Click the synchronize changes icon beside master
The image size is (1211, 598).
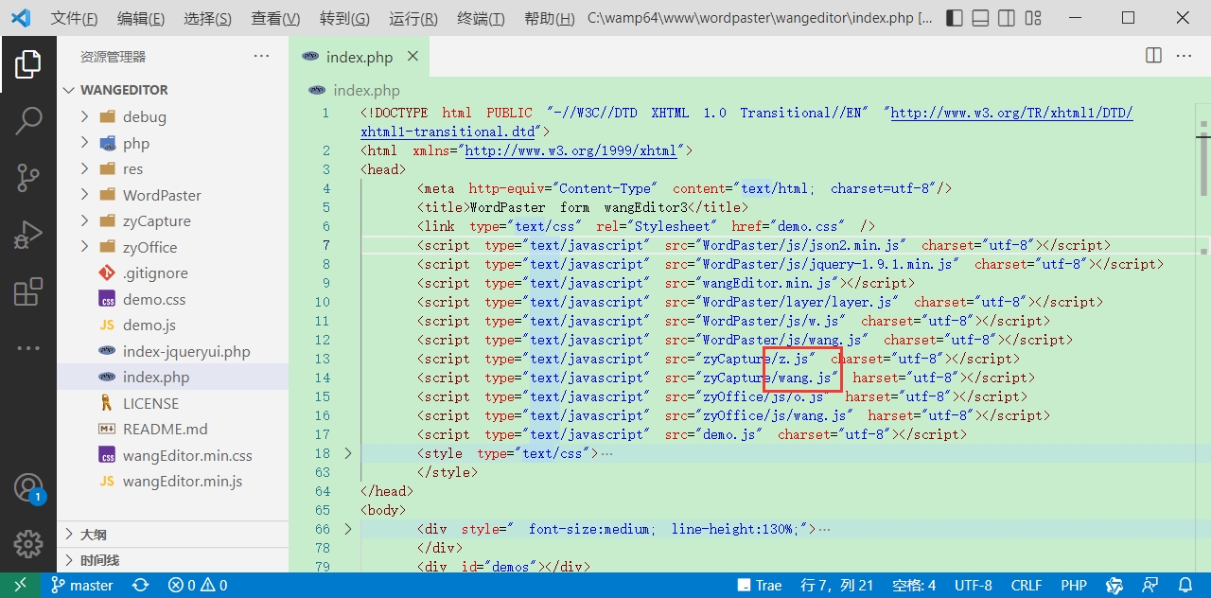(140, 586)
